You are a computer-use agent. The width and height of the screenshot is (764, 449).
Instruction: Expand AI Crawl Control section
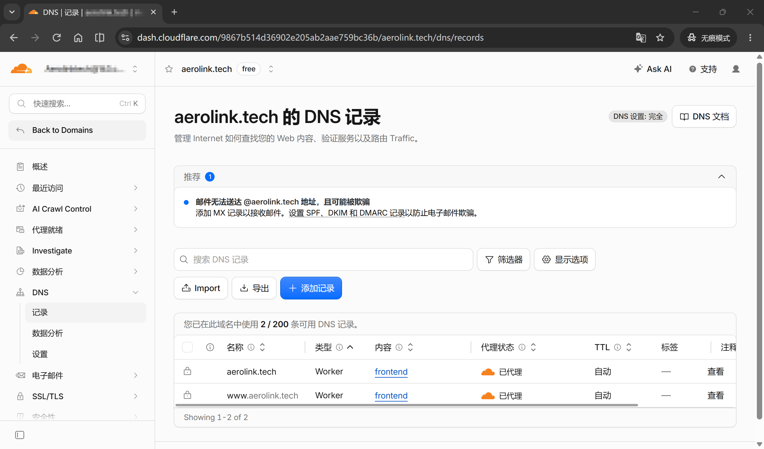(x=77, y=209)
